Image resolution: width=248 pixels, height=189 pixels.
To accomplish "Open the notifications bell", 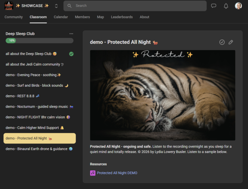I will (226, 6).
